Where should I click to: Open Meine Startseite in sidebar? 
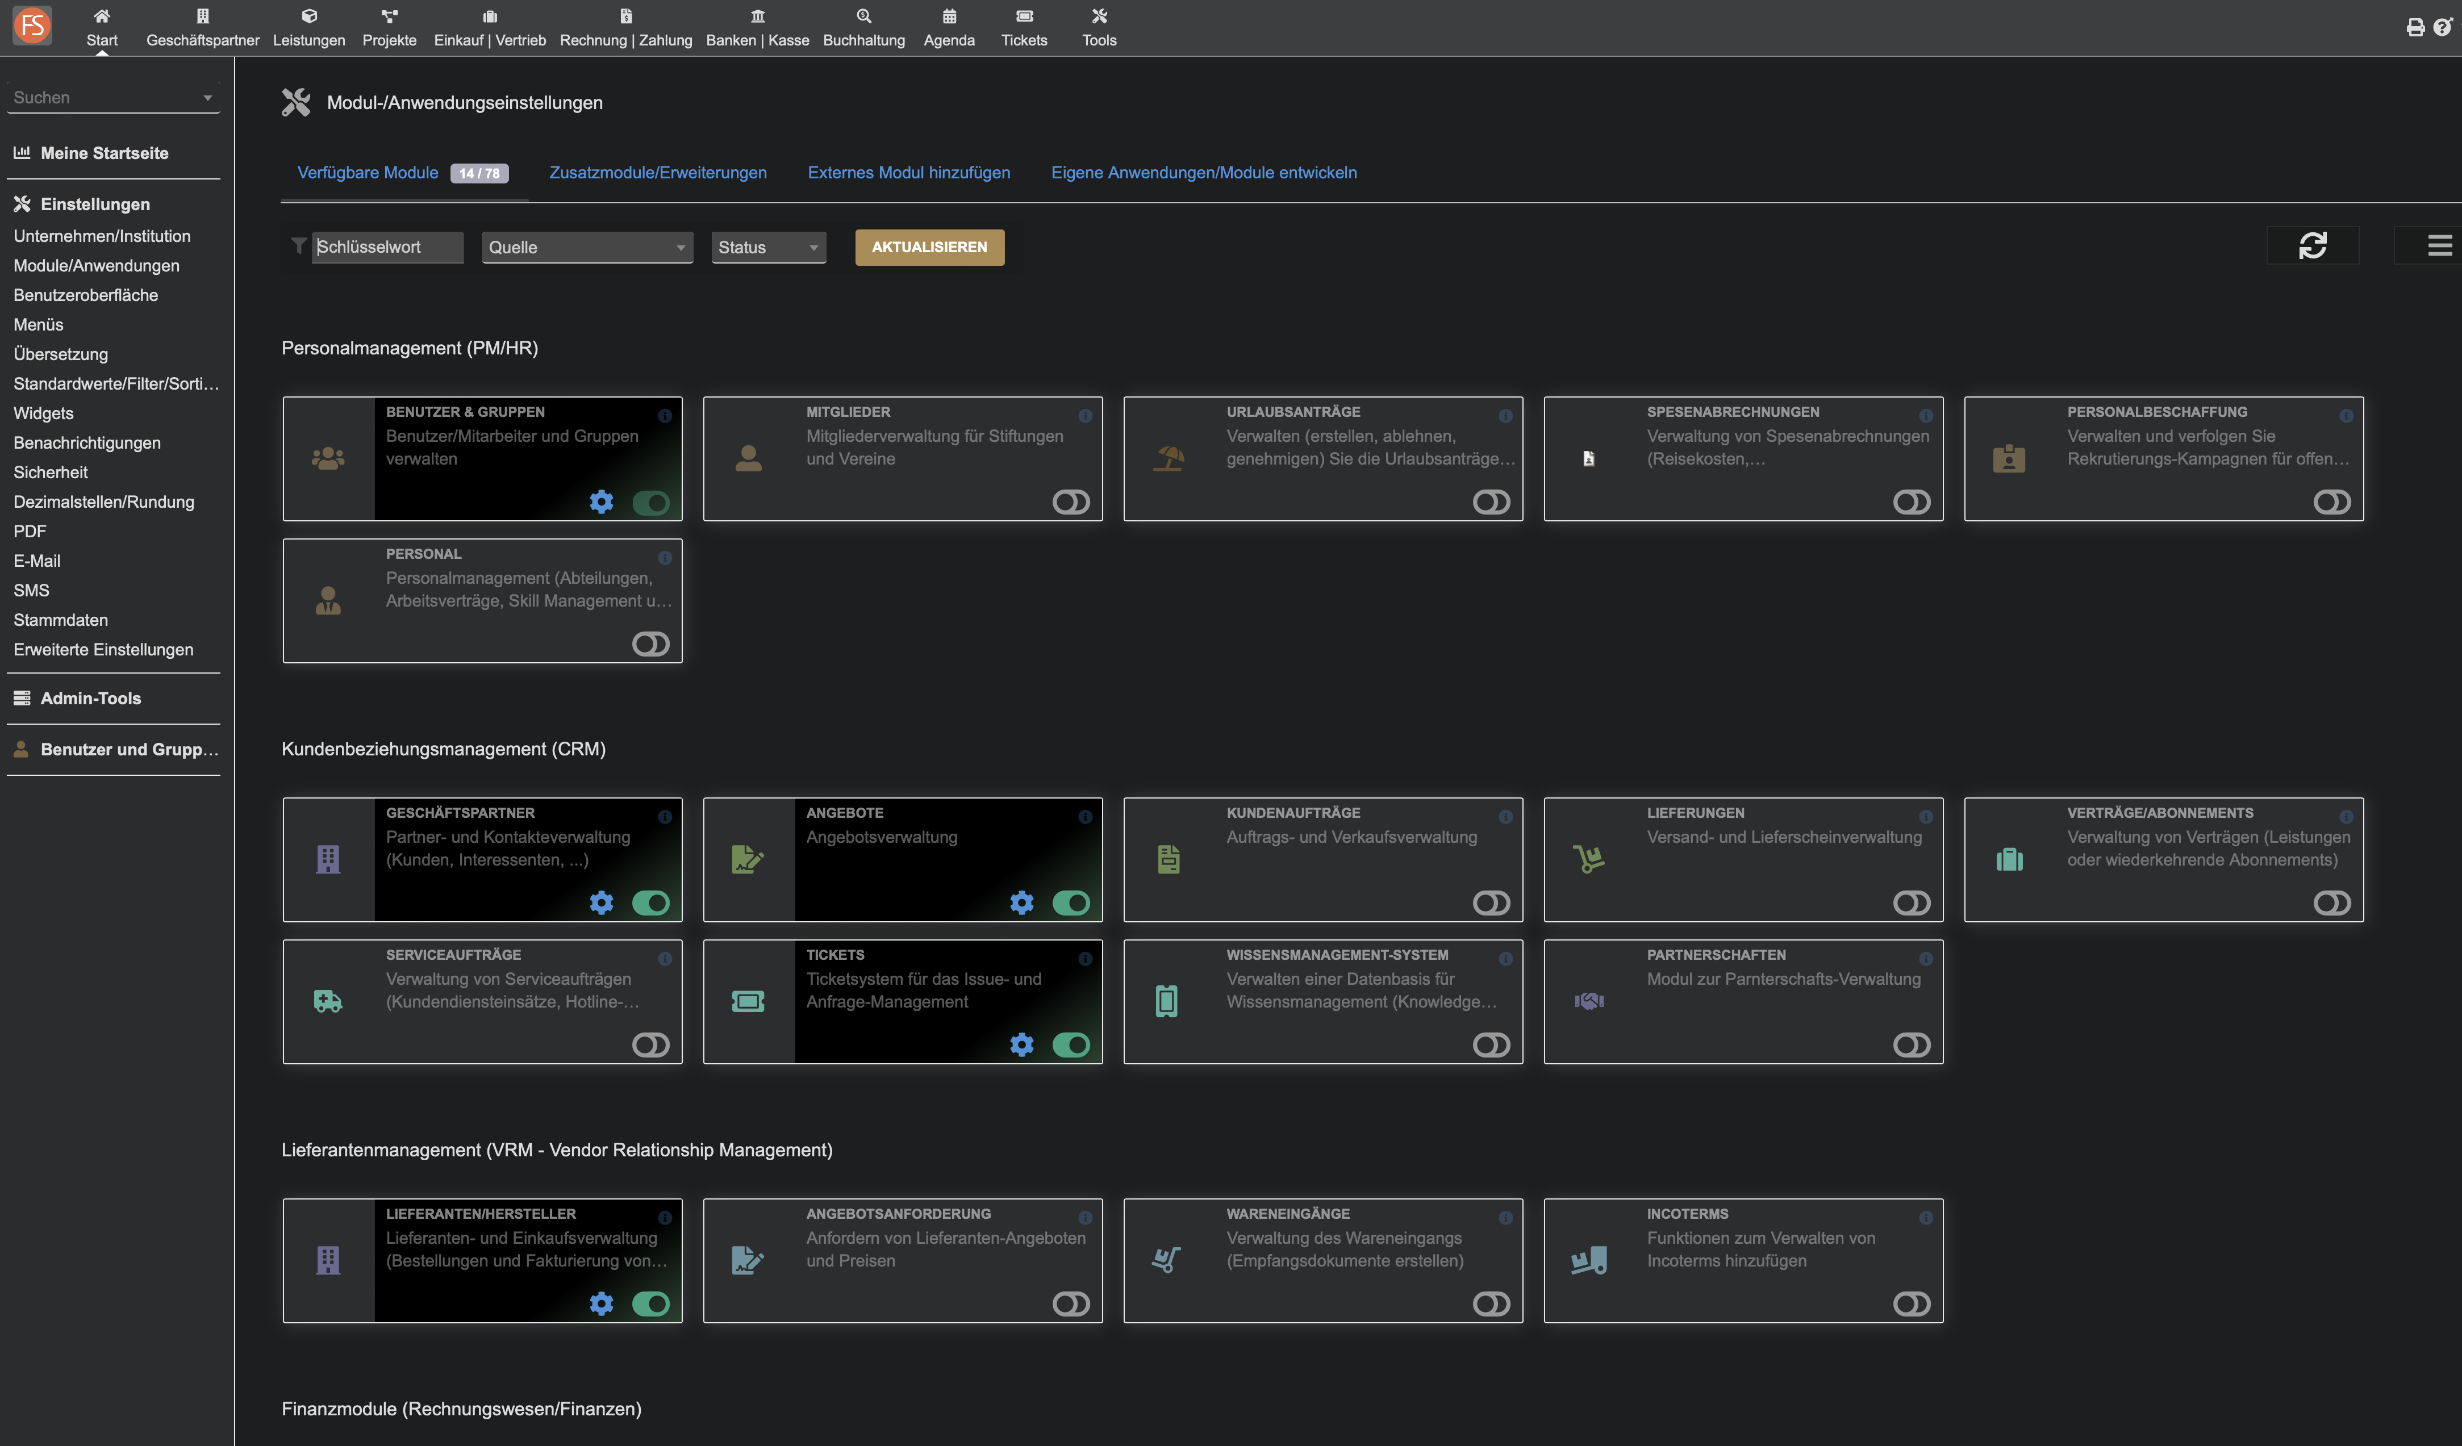coord(105,153)
